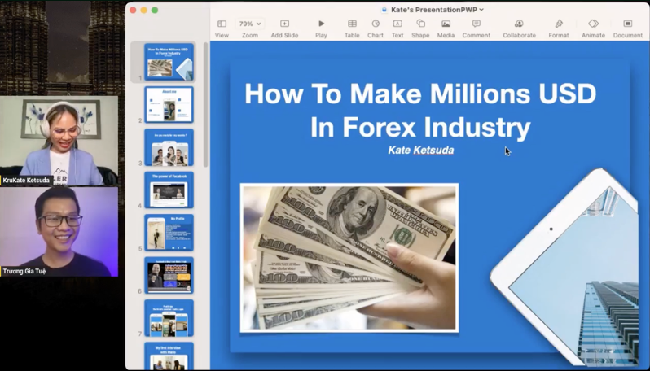The image size is (650, 371).
Task: Insert a Chart from toolbar
Action: pos(376,24)
